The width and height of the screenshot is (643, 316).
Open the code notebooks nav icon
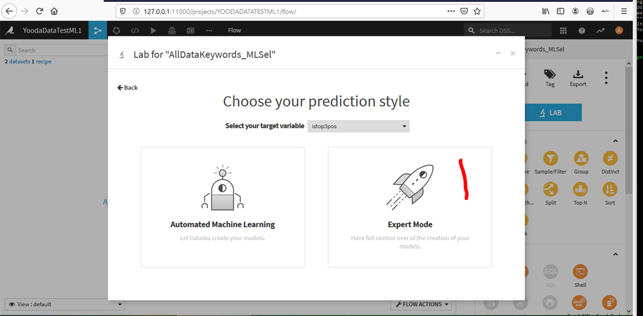coord(135,30)
